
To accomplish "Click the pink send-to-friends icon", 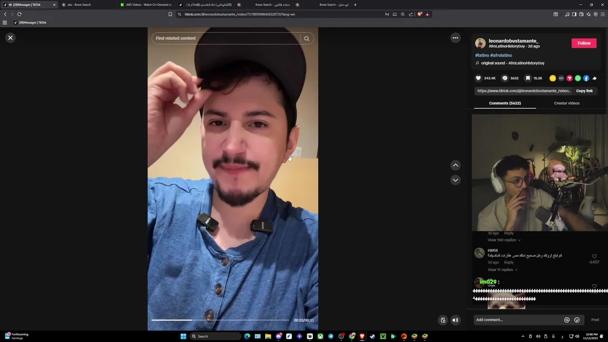I will coord(570,78).
